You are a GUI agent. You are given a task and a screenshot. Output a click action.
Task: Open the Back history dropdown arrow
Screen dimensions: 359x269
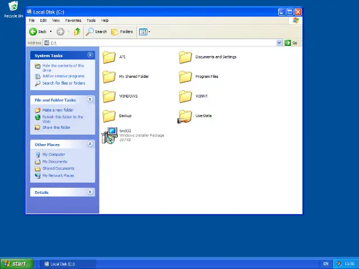tap(50, 31)
